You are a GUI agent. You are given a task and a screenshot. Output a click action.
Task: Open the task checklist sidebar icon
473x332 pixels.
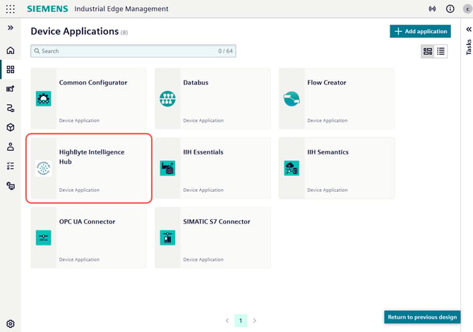click(x=11, y=166)
